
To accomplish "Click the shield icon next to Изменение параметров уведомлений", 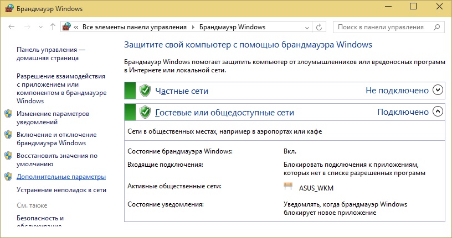I will [8, 113].
